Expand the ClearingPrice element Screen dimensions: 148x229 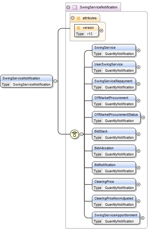(x=138, y=184)
